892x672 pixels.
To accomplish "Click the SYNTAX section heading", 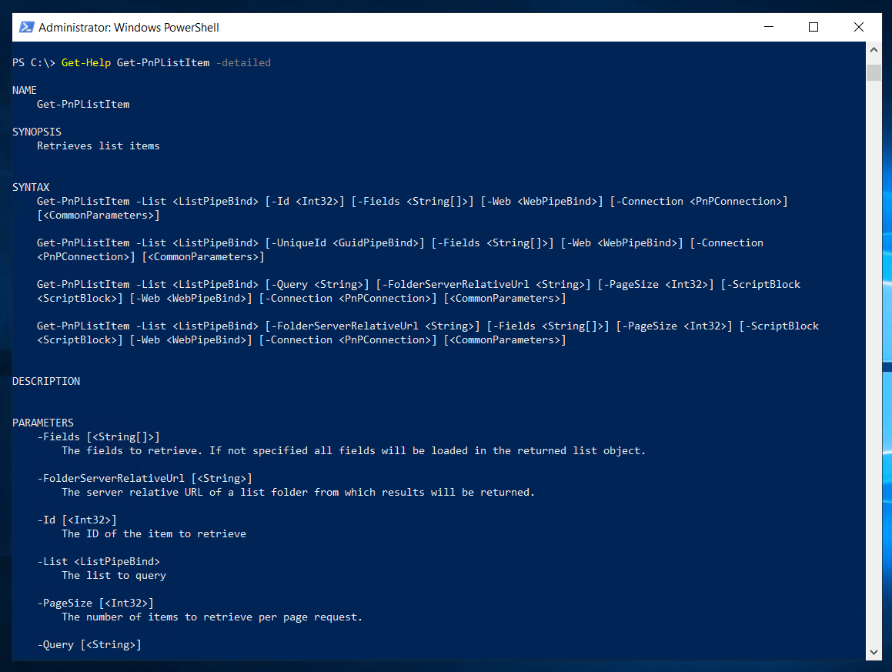I will click(30, 187).
